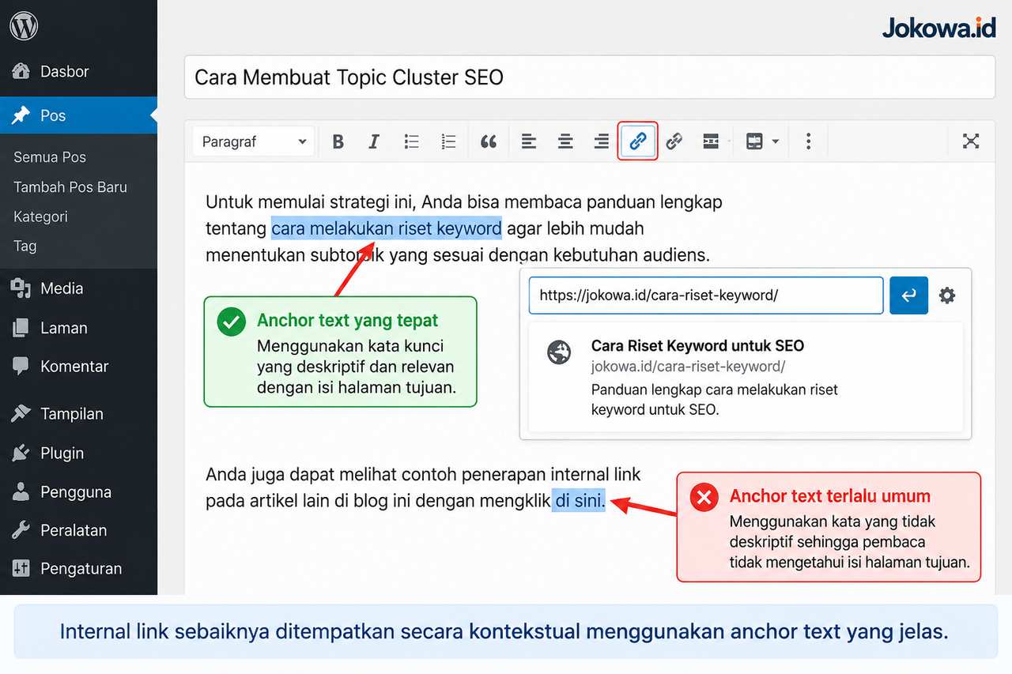Align text center

click(x=565, y=141)
